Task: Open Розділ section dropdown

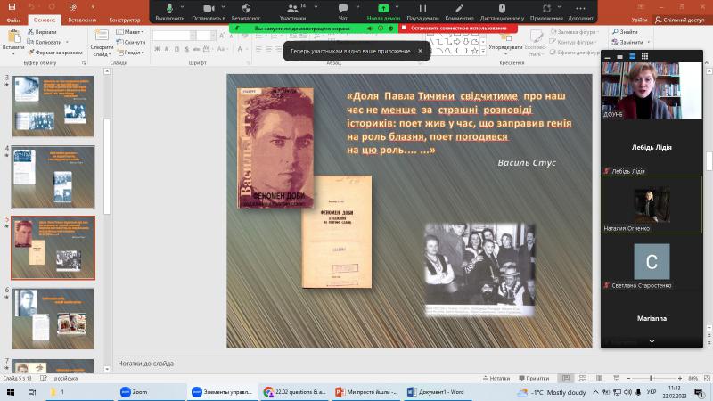Action: coord(131,53)
